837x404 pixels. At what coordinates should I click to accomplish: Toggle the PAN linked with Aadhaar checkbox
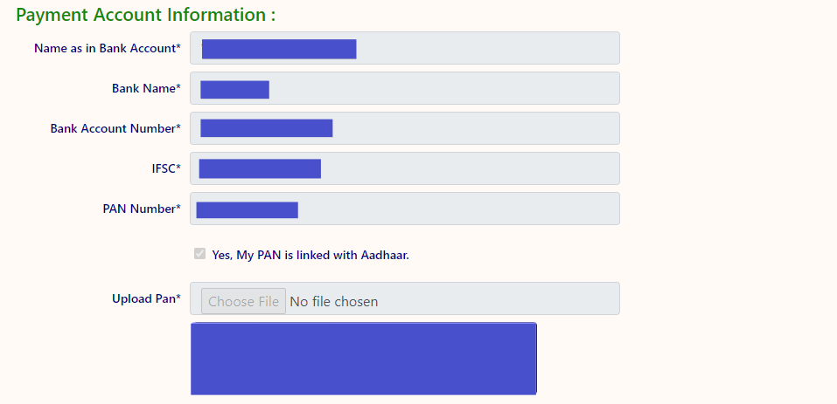click(199, 254)
